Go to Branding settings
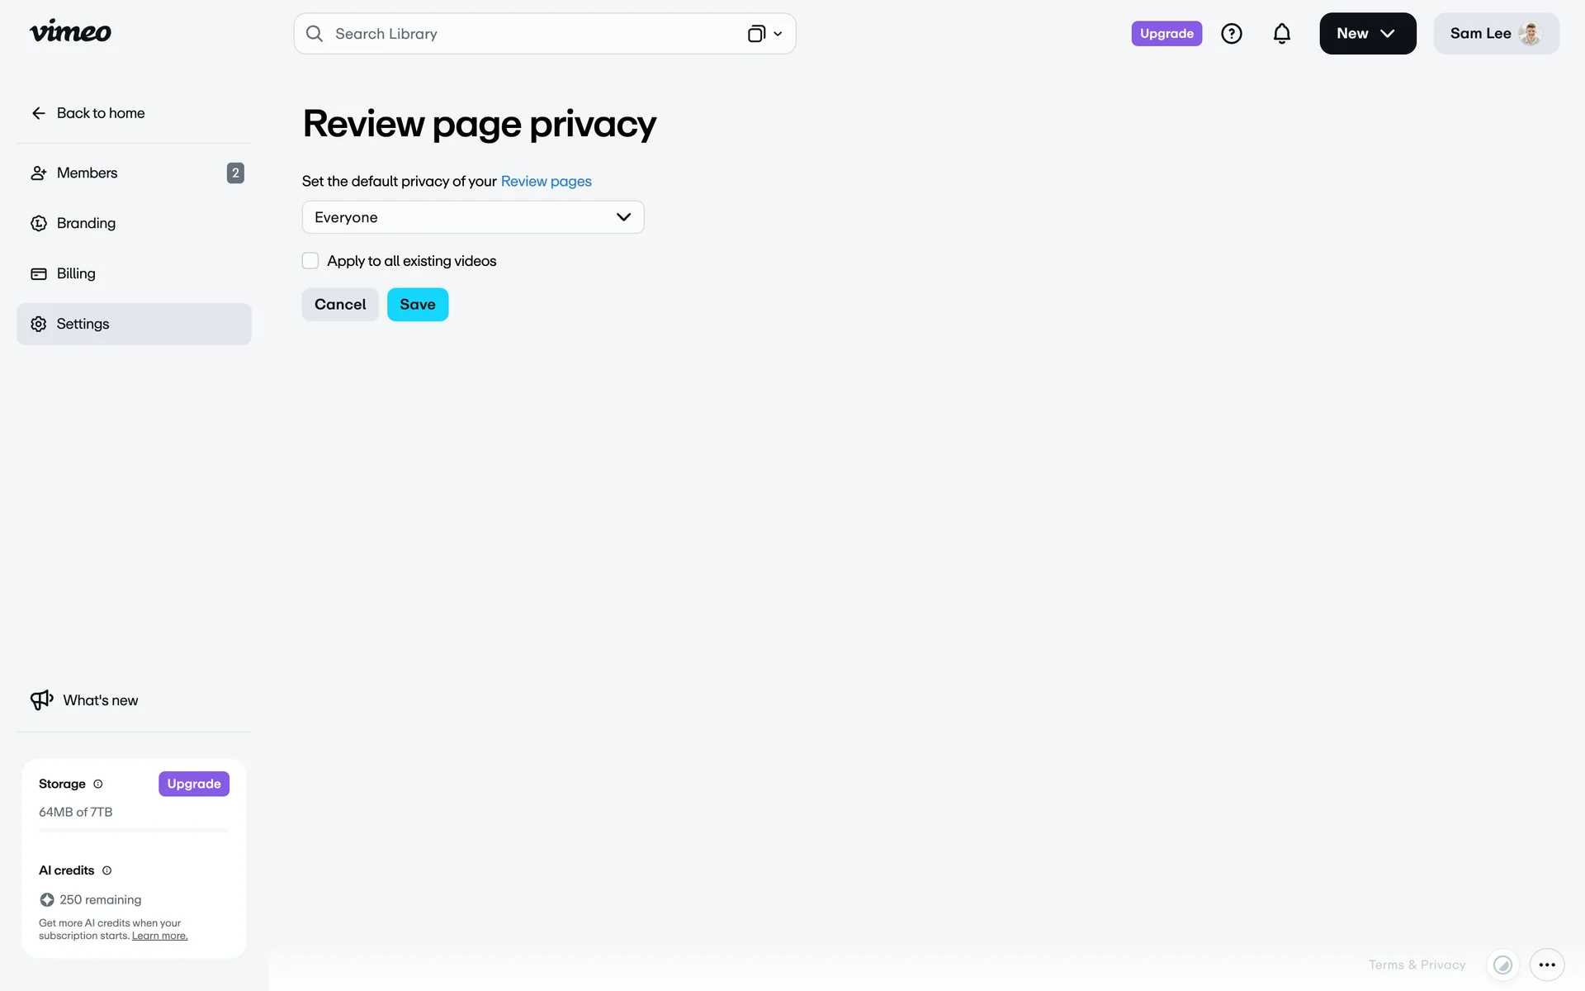Viewport: 1585px width, 991px height. (86, 223)
